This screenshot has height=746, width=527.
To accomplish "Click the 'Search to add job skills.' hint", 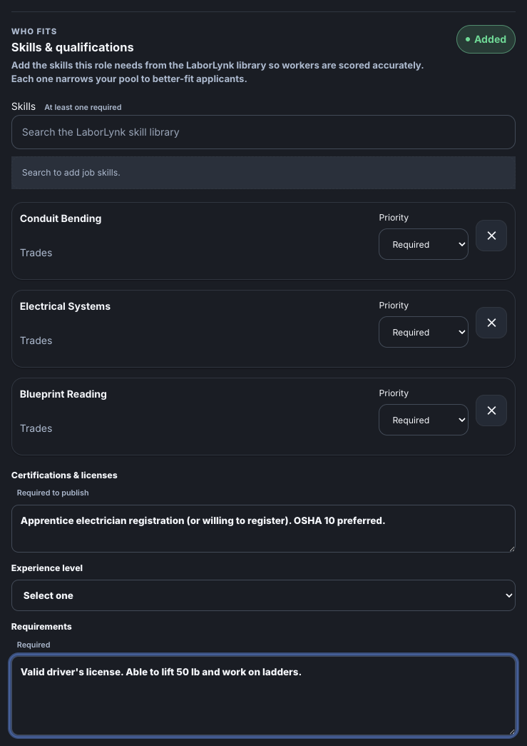I will pyautogui.click(x=71, y=173).
